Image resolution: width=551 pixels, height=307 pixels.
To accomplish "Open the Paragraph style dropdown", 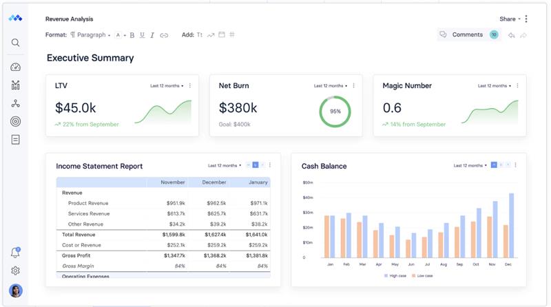I will (90, 35).
